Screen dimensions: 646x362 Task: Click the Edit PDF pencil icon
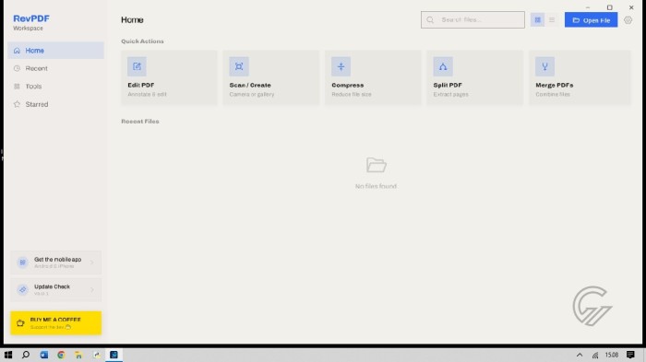click(x=137, y=66)
